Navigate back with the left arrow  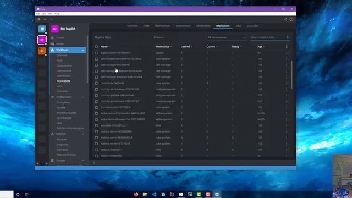(x=45, y=20)
